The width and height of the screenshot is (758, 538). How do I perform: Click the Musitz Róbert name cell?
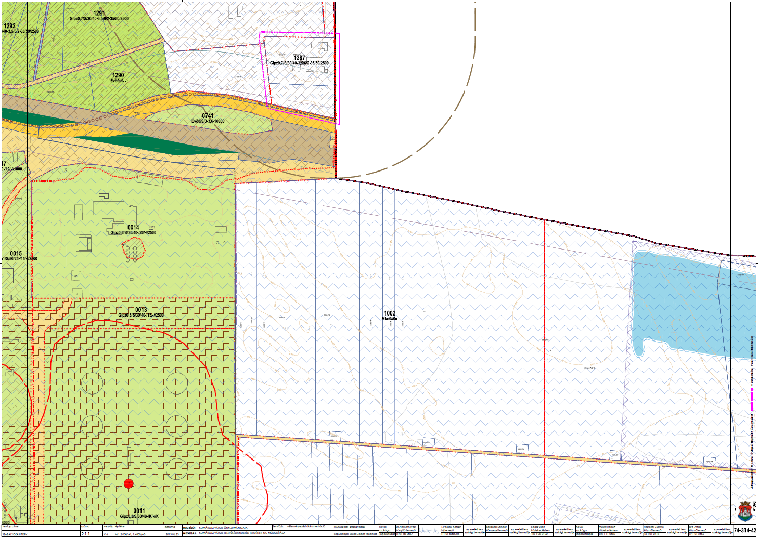click(x=607, y=527)
